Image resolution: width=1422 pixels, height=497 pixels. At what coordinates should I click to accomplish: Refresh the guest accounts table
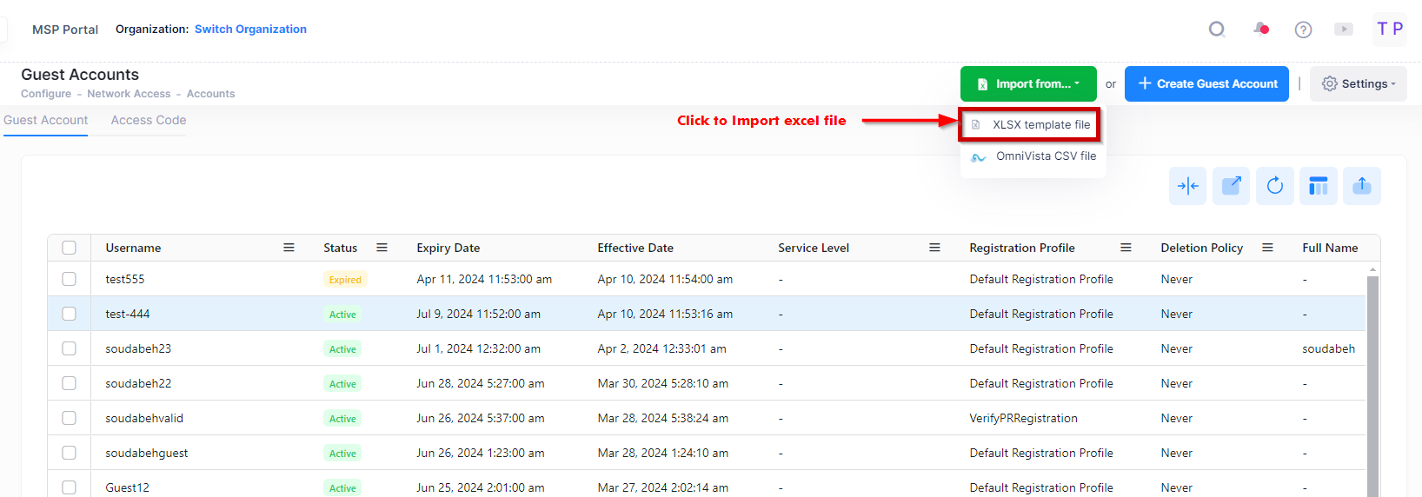pos(1274,186)
